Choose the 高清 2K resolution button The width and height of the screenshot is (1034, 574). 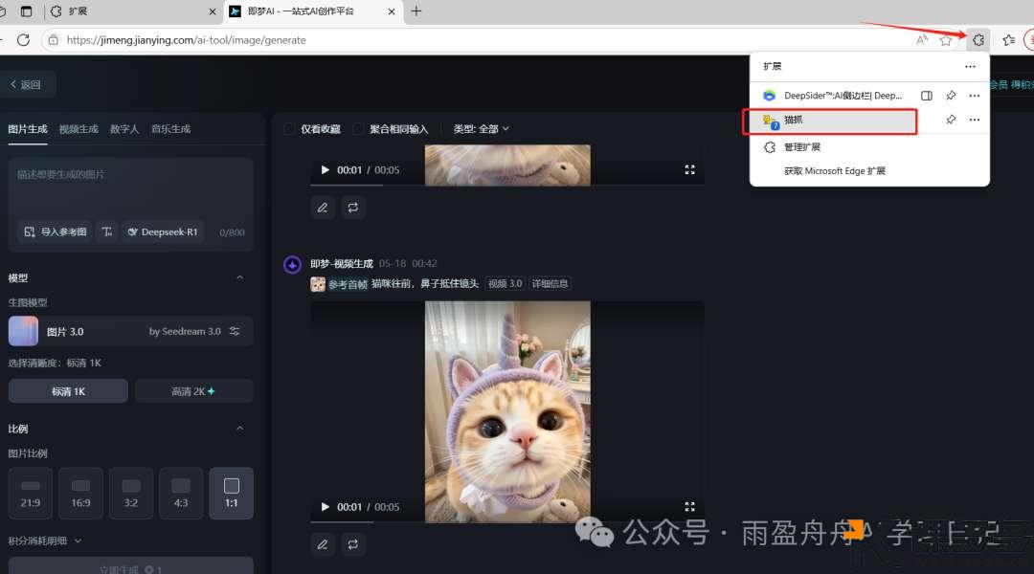[193, 391]
